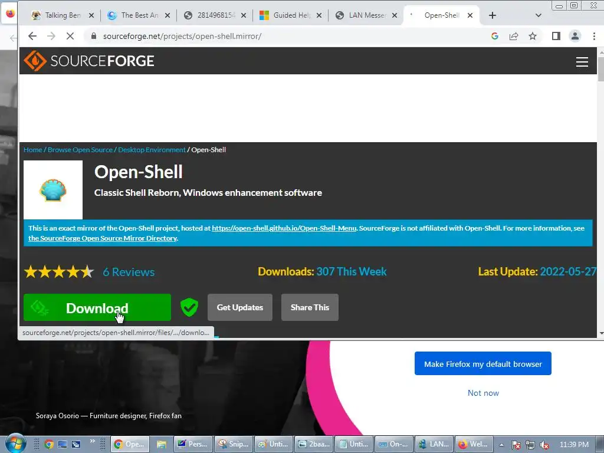Image resolution: width=604 pixels, height=453 pixels.
Task: Open the open-shell.github.io project link
Action: (x=284, y=228)
